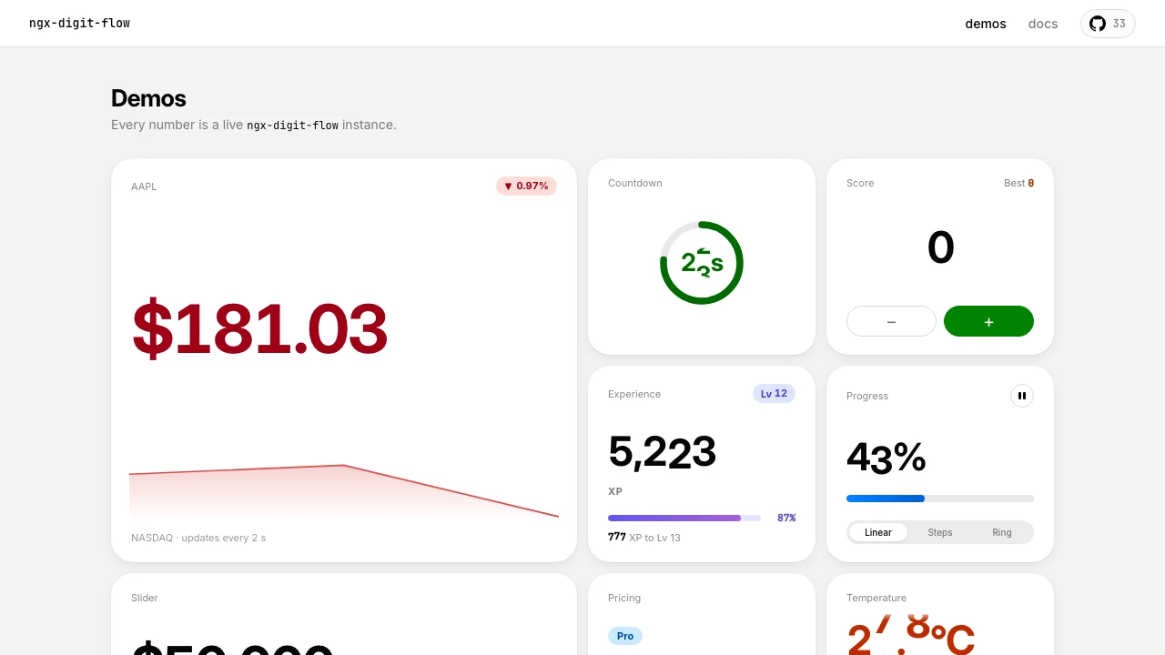Pause the Progress demo animation

coord(1022,396)
